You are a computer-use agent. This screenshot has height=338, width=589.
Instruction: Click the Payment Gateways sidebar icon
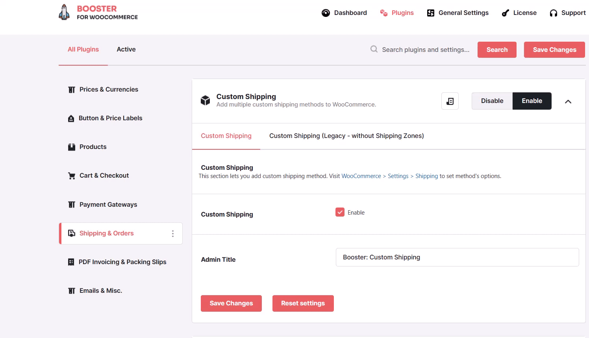click(x=72, y=204)
